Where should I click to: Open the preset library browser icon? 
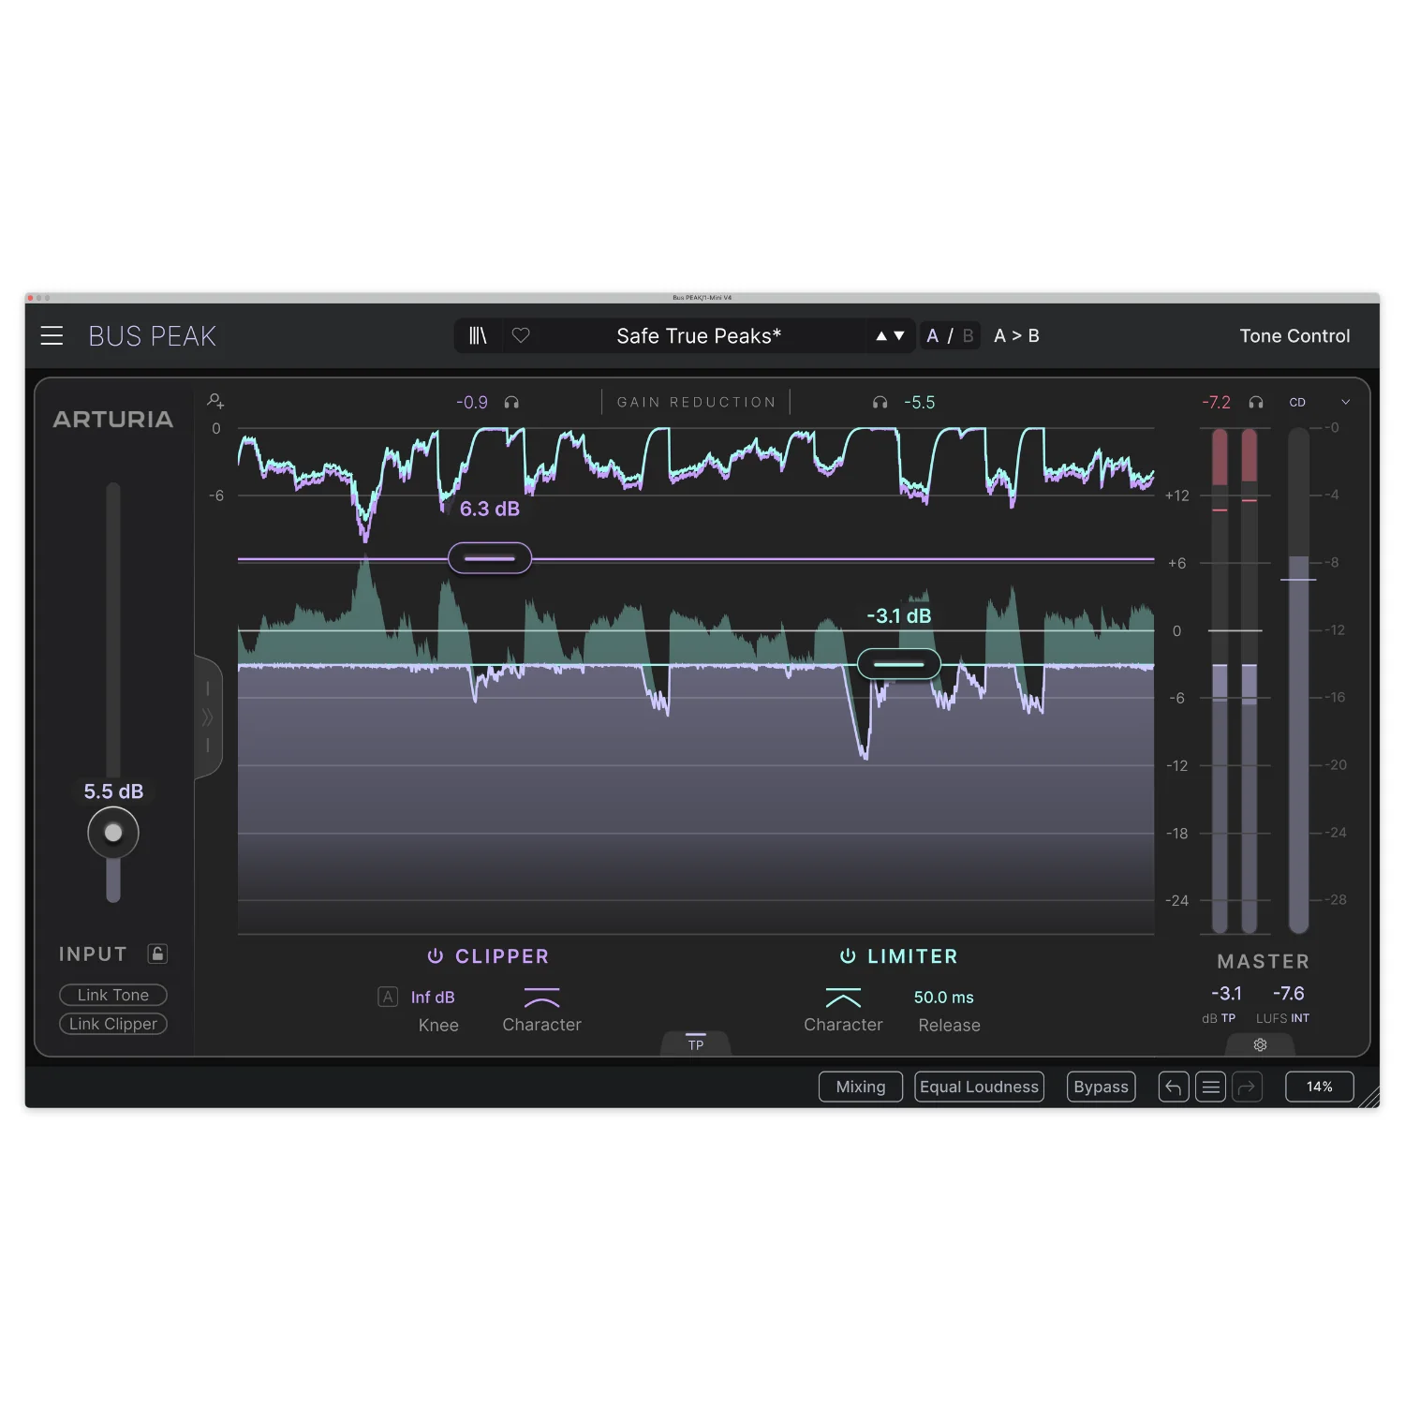coord(478,335)
